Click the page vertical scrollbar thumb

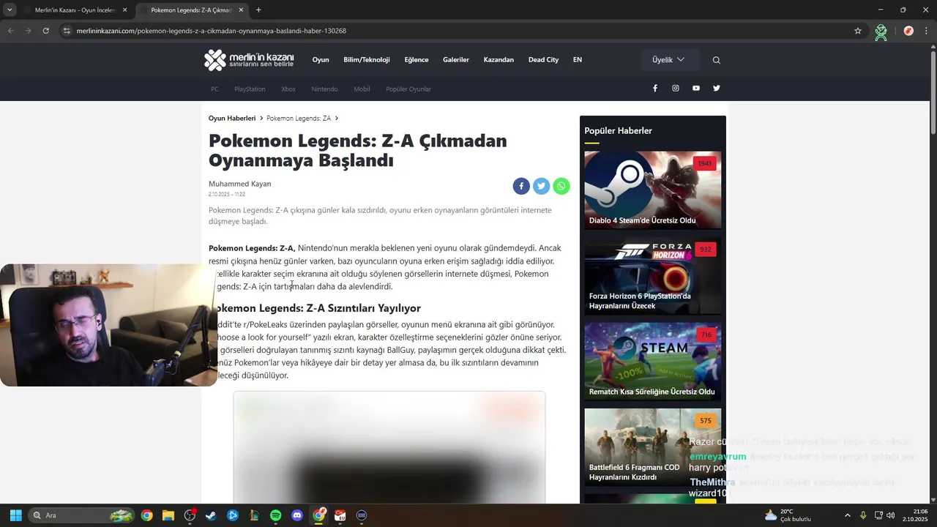click(933, 91)
